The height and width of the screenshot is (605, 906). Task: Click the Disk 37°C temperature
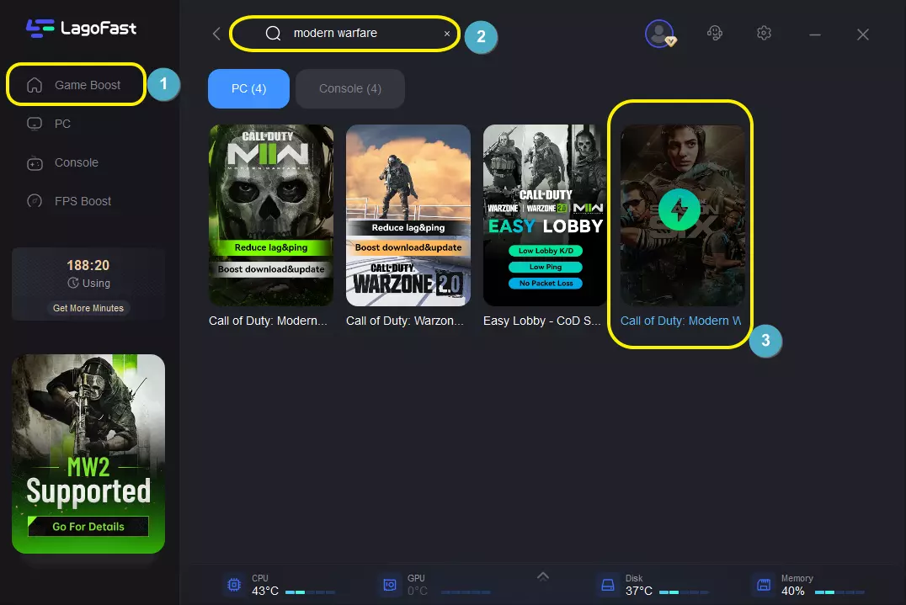[x=639, y=592]
